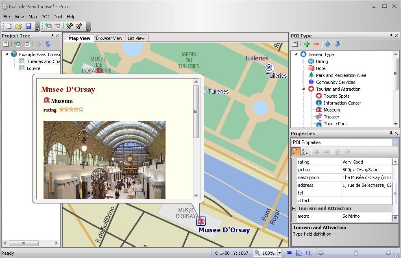Open the Tool menu
Screen dimensions: 401x258
58,17
